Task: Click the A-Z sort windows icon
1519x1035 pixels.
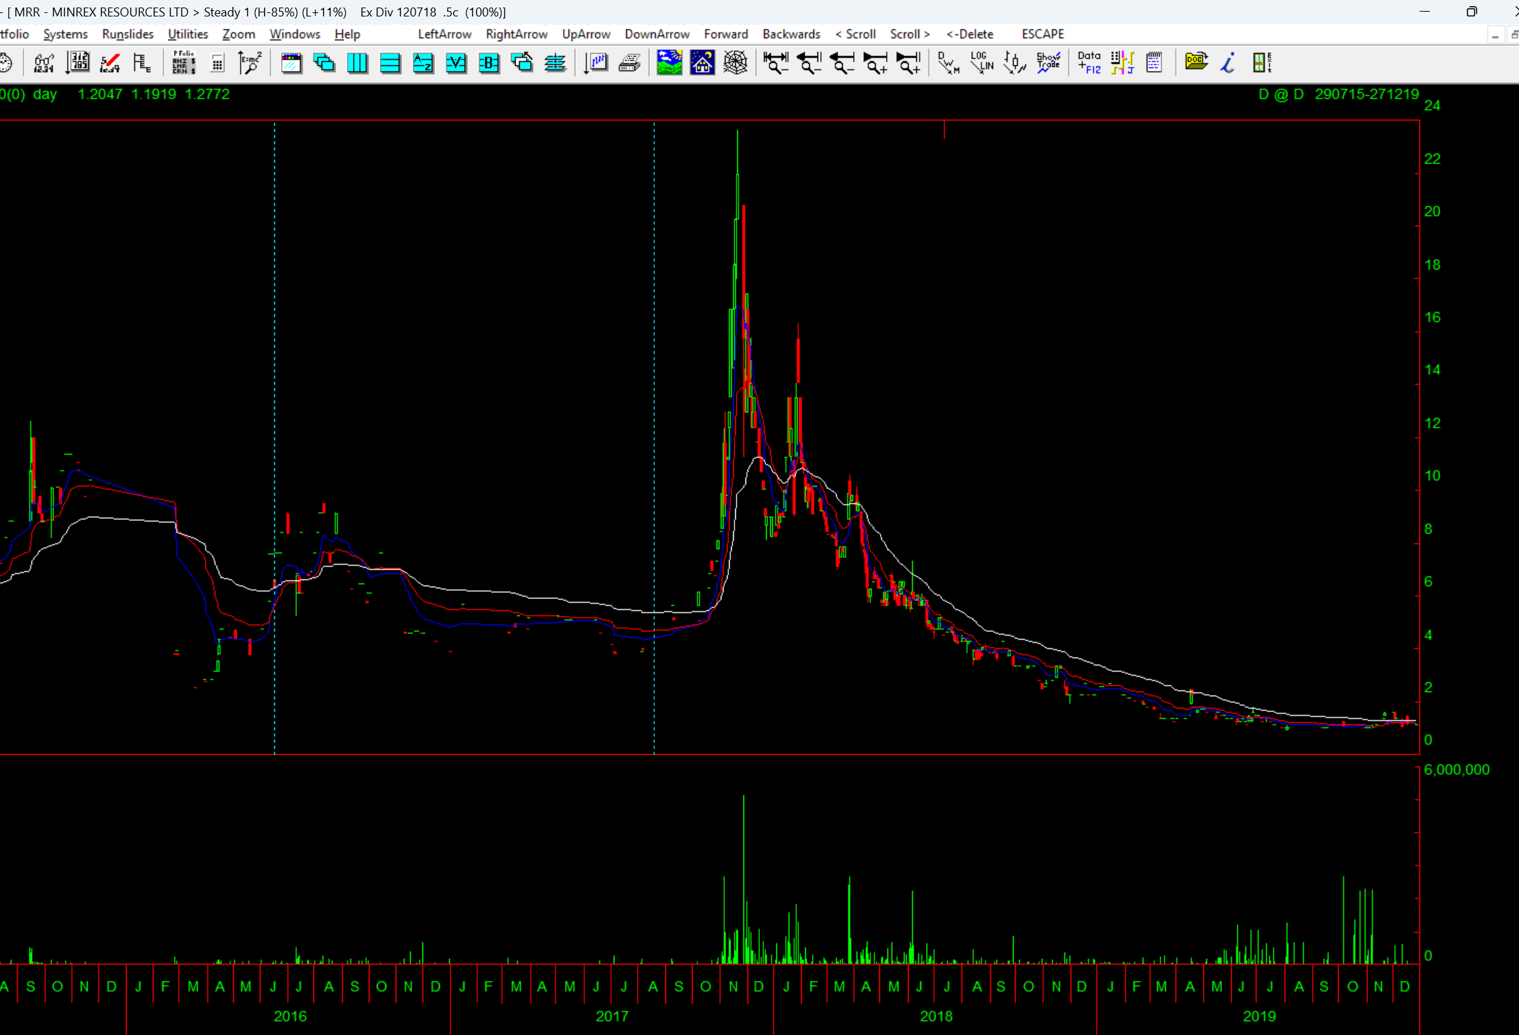Action: coord(423,63)
